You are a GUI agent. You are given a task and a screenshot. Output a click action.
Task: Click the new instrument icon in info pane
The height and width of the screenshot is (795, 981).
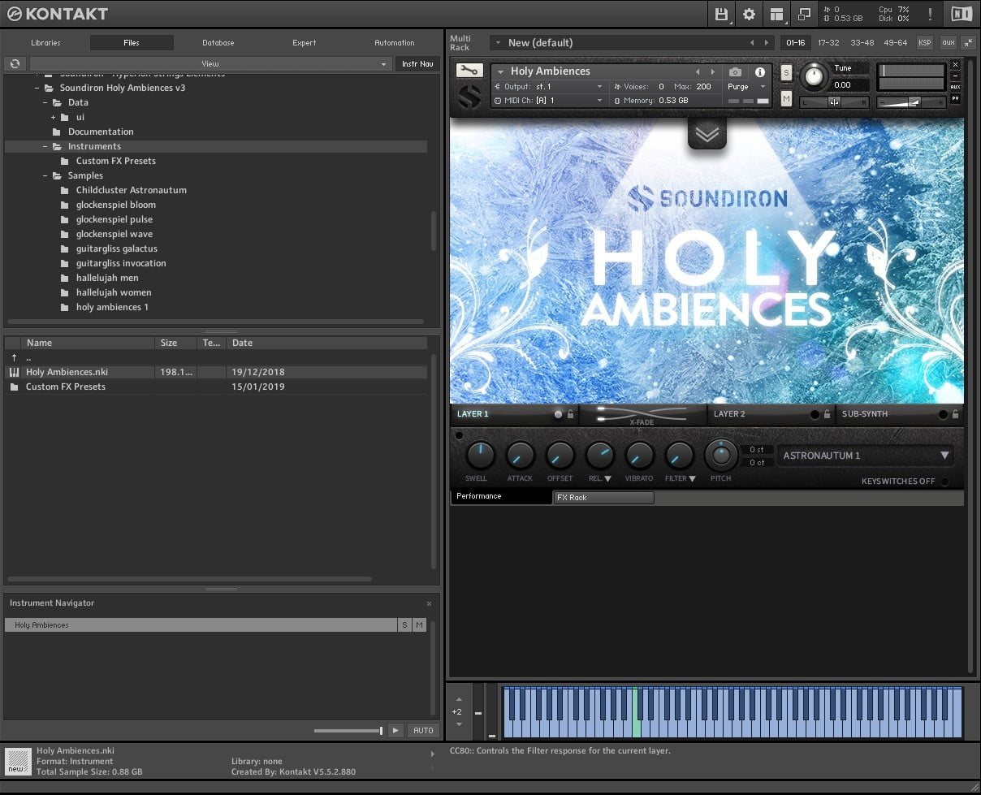tap(17, 763)
